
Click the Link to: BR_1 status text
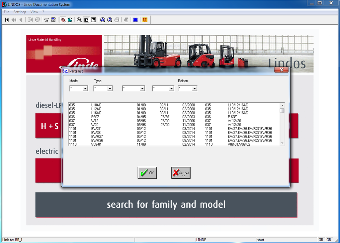[12, 240]
